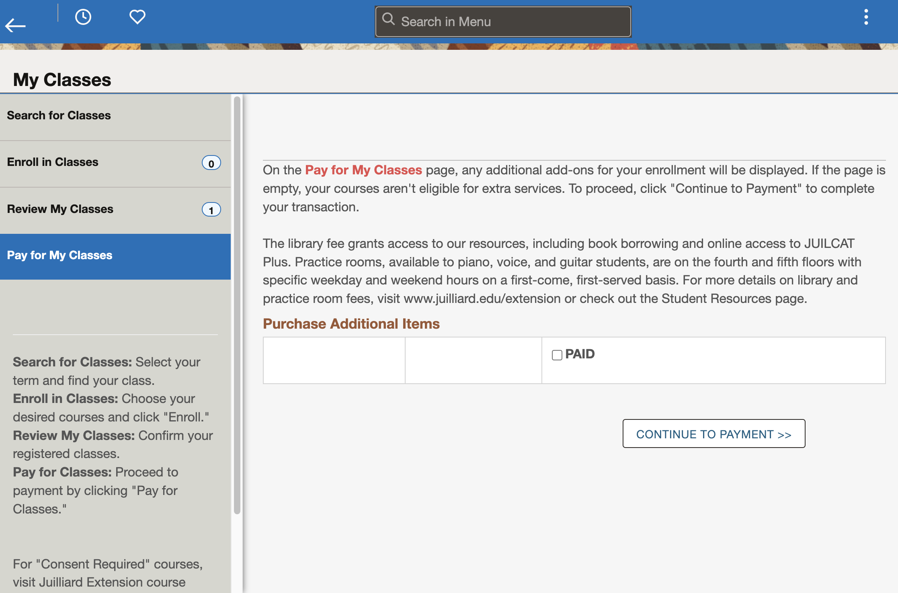Screen dimensions: 898x593
Task: Click the bold Review My Classes: help label
Action: coord(74,436)
